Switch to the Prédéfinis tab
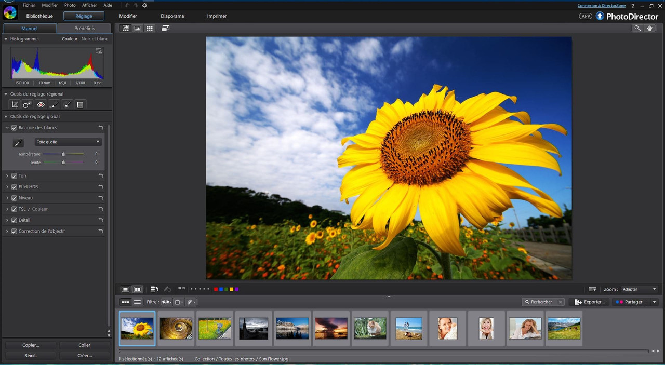665x365 pixels. (x=84, y=29)
